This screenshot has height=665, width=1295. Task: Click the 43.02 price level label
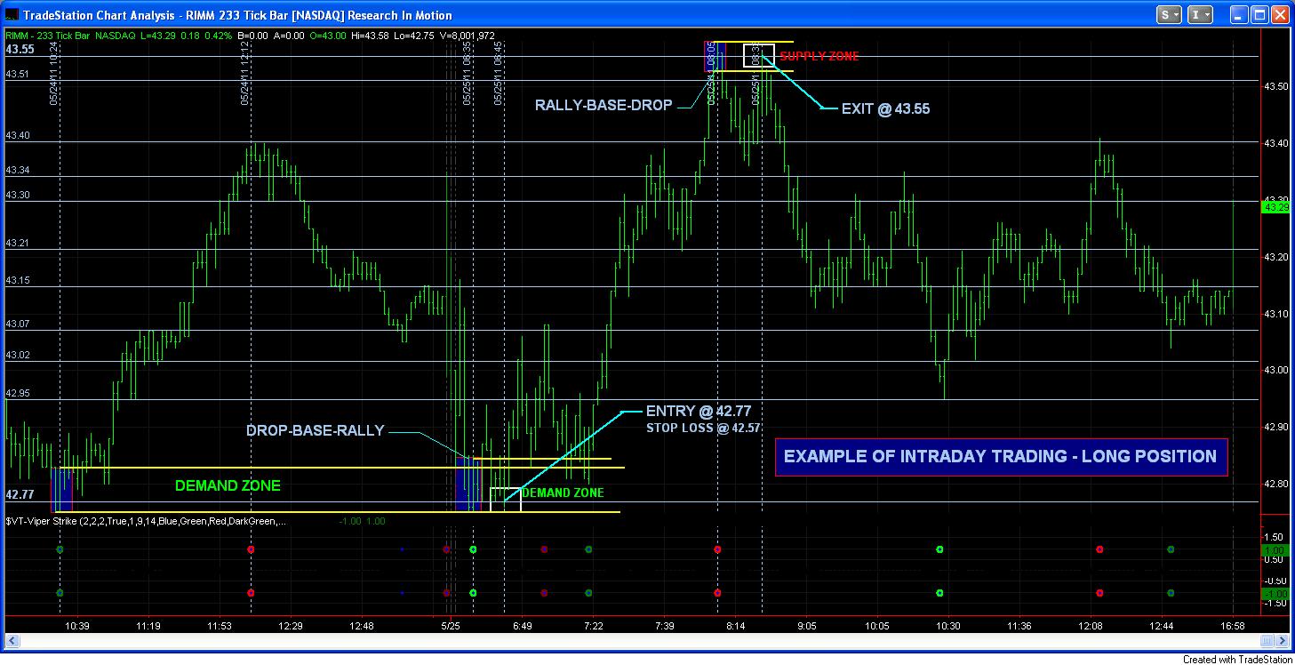(18, 355)
